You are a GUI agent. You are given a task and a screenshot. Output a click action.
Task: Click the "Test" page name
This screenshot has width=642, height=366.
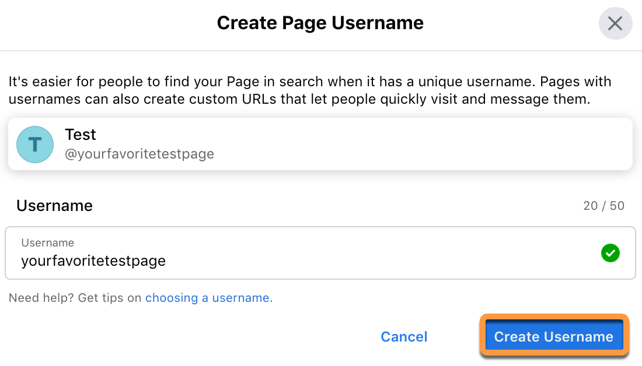point(81,135)
